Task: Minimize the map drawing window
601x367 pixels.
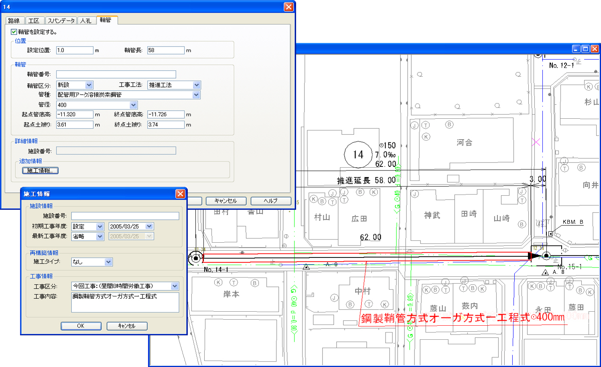Action: click(576, 49)
